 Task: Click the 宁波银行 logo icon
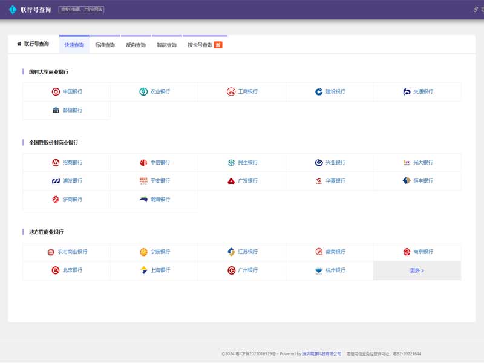click(x=143, y=252)
